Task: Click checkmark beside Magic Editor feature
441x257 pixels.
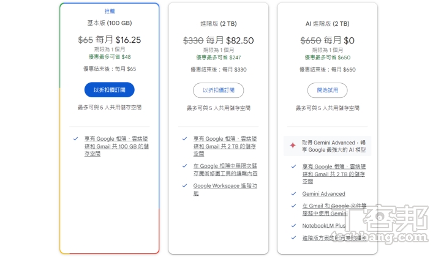Action: tap(184, 166)
